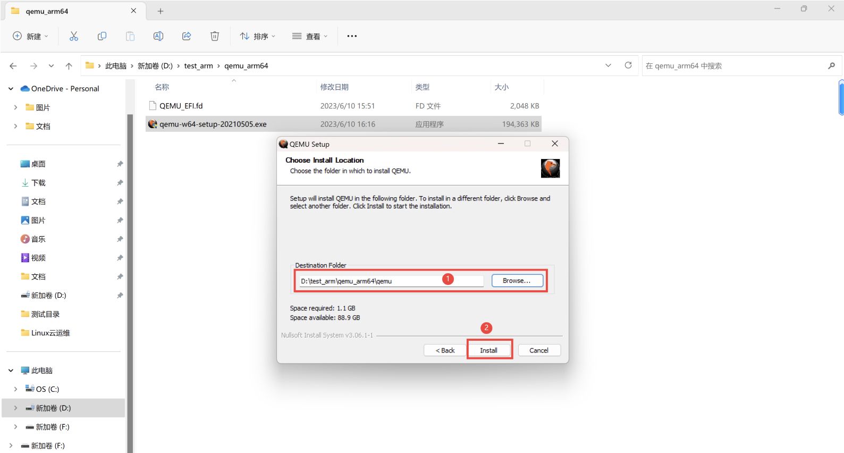This screenshot has height=453, width=844.
Task: Go forward with the right arrow
Action: [33, 66]
